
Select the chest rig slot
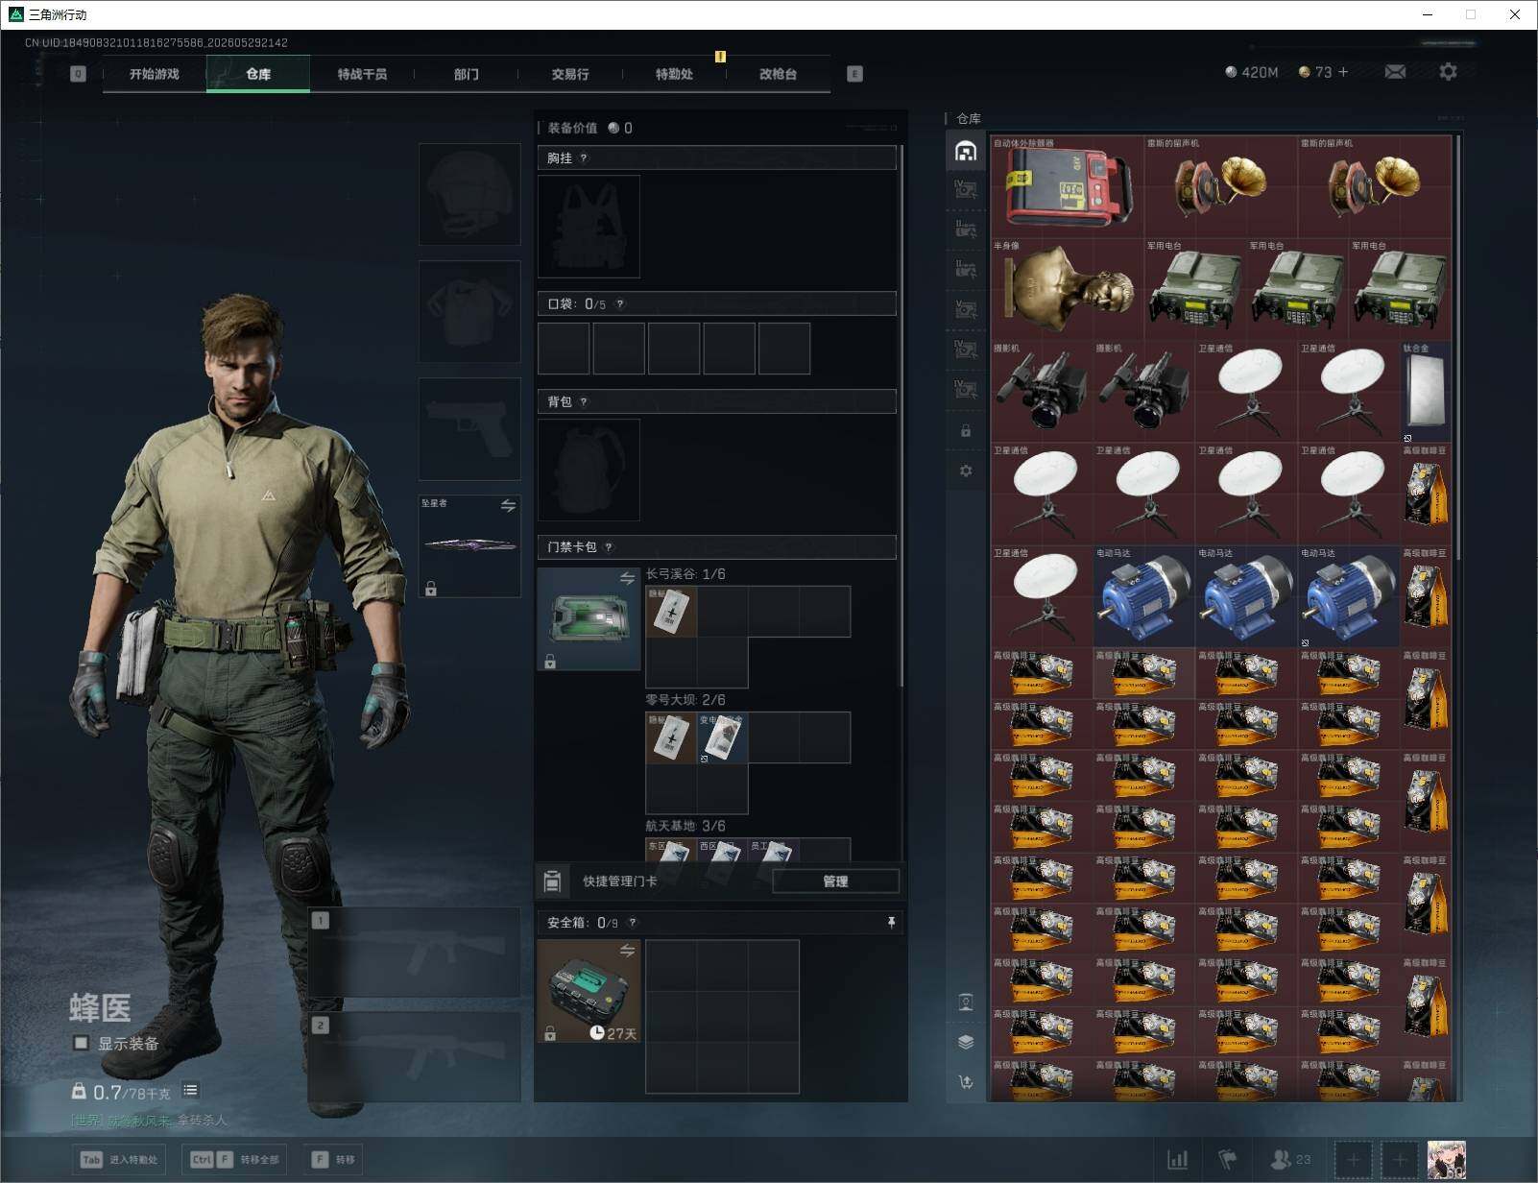point(589,227)
